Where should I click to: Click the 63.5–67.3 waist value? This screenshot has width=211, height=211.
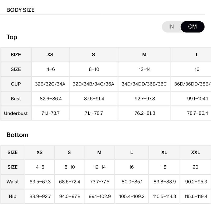pyautogui.click(x=40, y=182)
